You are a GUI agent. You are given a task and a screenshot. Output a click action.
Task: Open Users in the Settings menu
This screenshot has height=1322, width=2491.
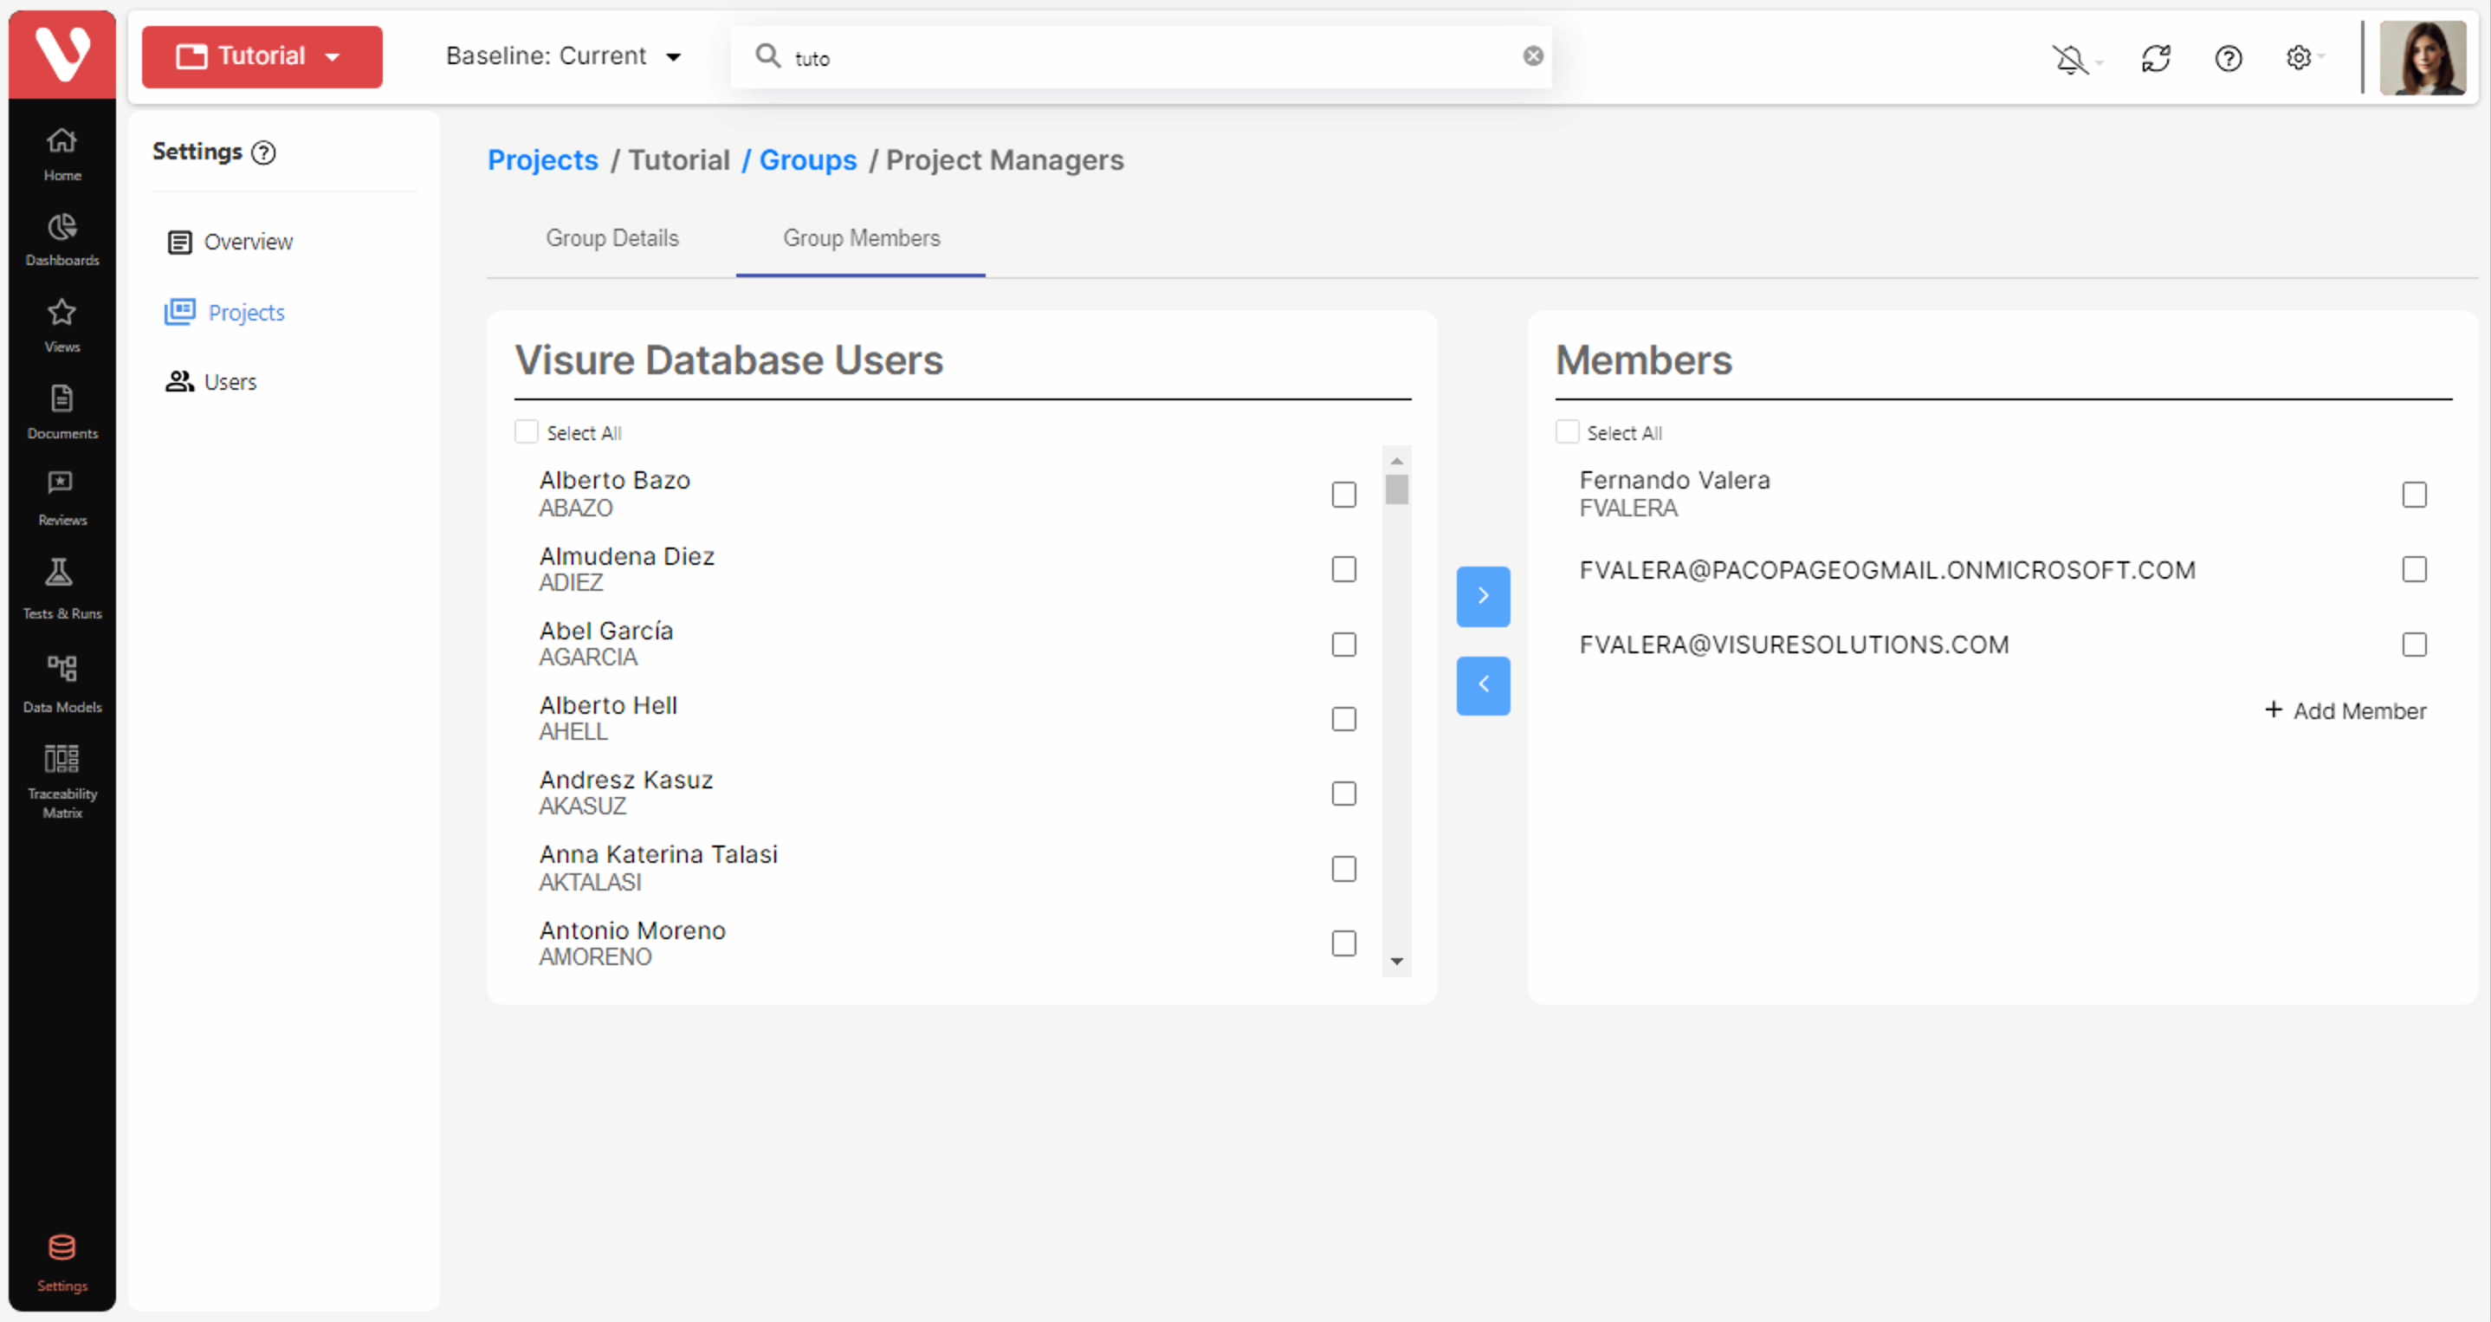230,382
